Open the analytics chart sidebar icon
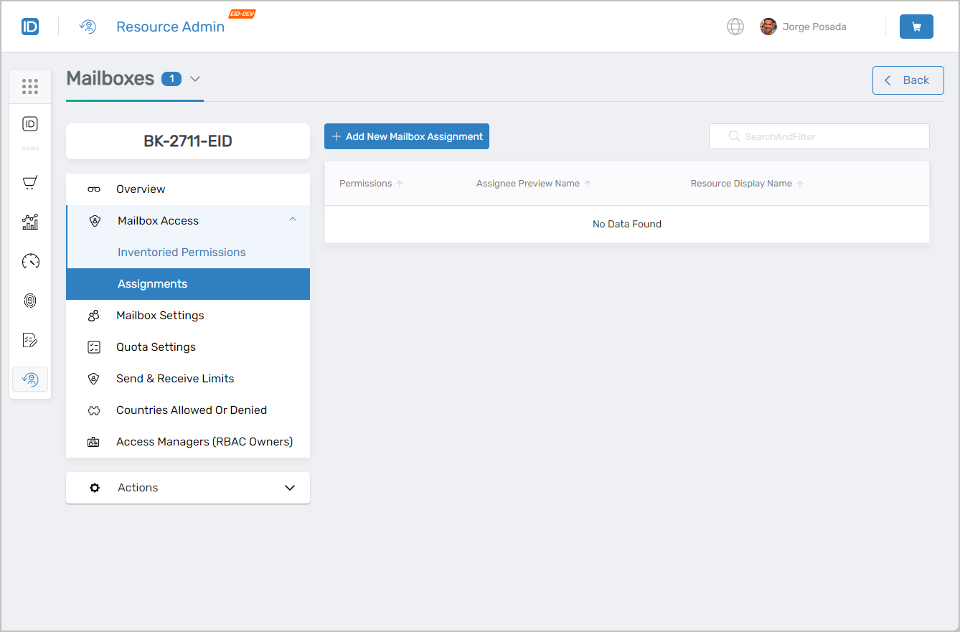 coord(30,222)
